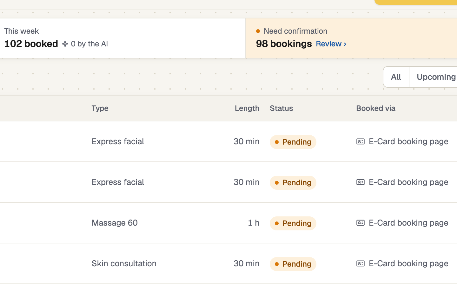Select the first 'Express facial' type cell
Image resolution: width=457 pixels, height=286 pixels.
click(118, 141)
